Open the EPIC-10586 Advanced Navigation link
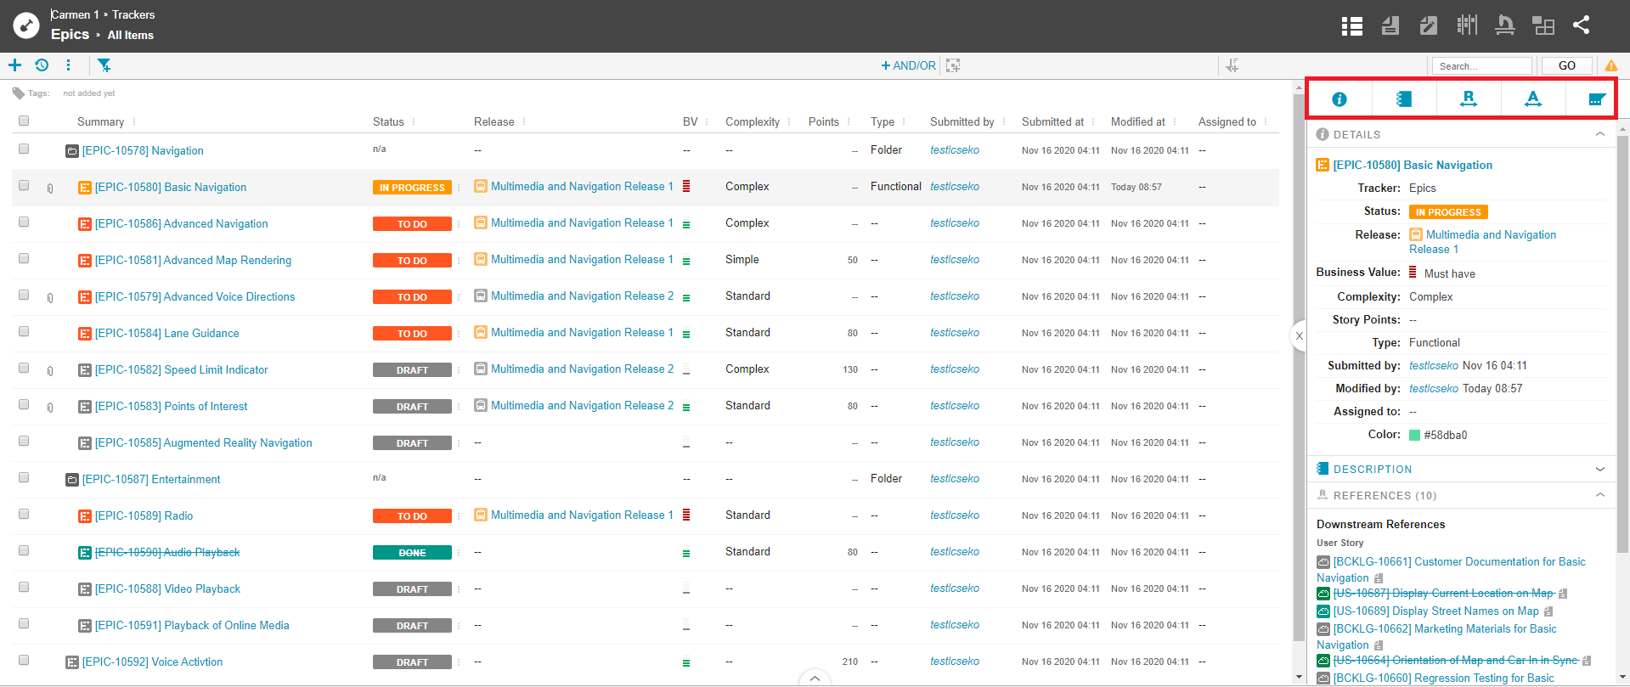The width and height of the screenshot is (1630, 687). [x=182, y=224]
